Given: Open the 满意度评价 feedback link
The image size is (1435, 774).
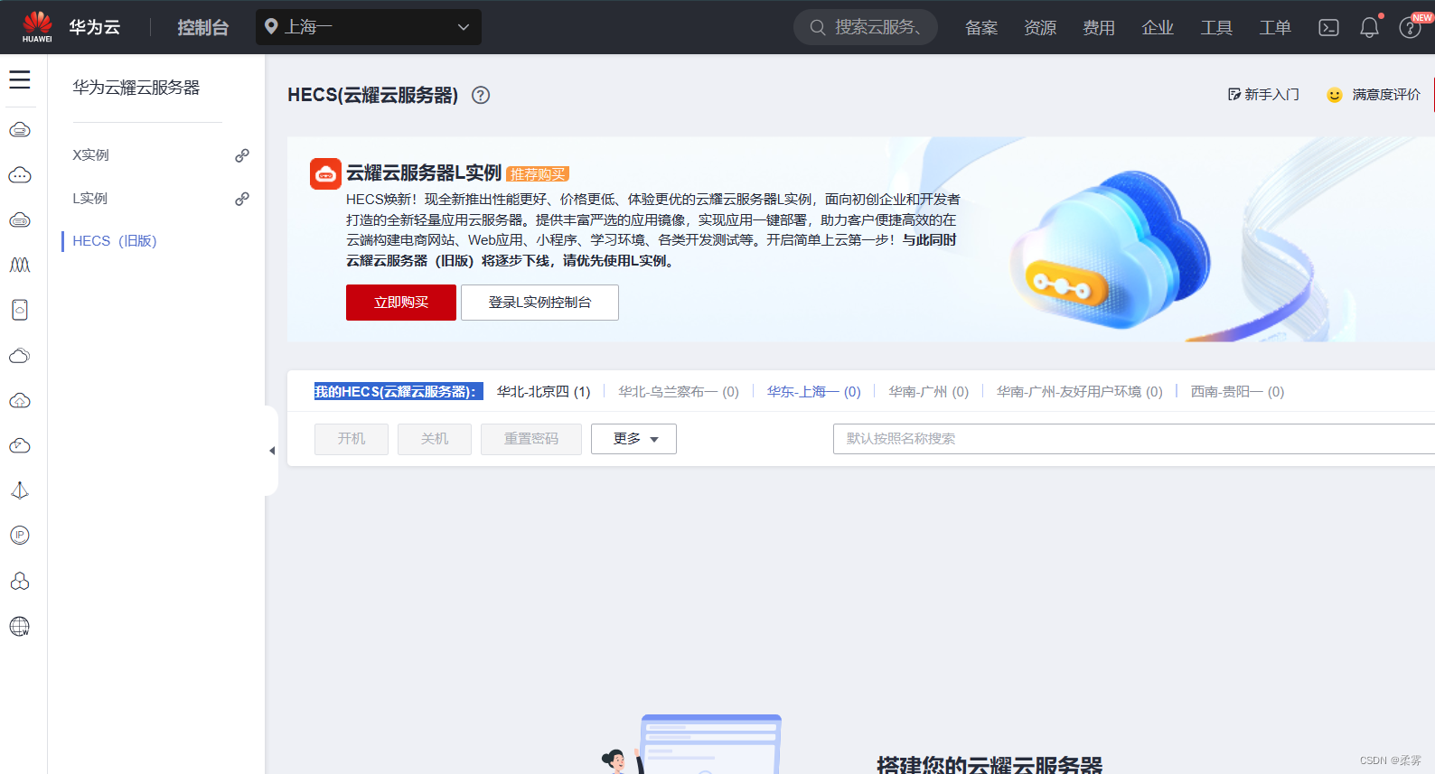Looking at the screenshot, I should [x=1386, y=95].
